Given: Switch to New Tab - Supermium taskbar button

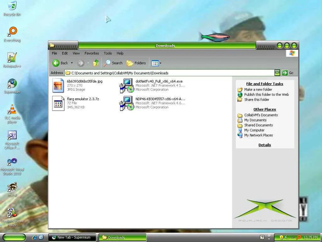Looking at the screenshot, I should [72, 237].
